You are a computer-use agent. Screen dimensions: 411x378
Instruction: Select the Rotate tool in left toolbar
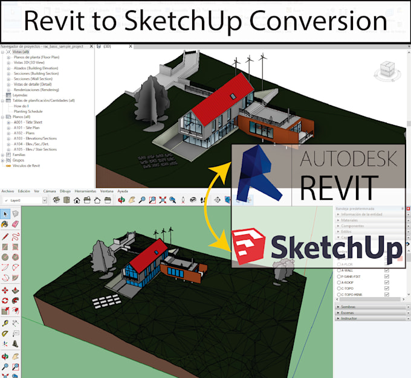tap(5, 301)
